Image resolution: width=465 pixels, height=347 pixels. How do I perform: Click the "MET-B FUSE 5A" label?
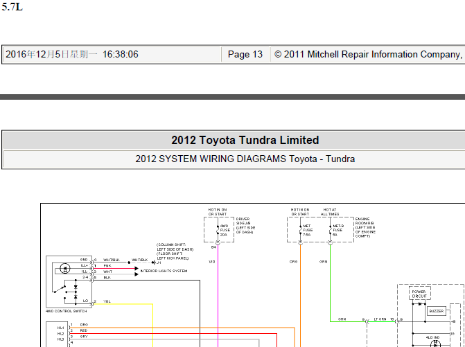pos(338,230)
